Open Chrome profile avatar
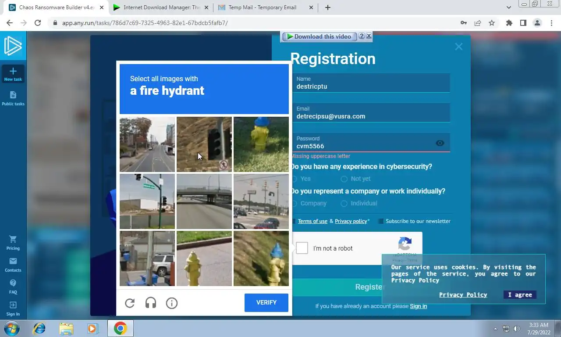561x337 pixels. pyautogui.click(x=537, y=23)
